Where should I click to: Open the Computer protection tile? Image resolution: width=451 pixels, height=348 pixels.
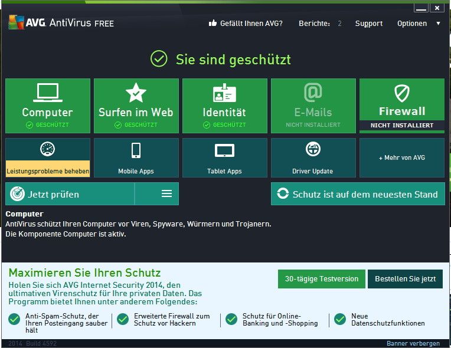point(48,106)
